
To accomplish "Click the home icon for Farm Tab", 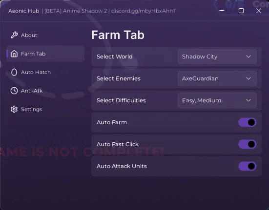I will tap(14, 54).
